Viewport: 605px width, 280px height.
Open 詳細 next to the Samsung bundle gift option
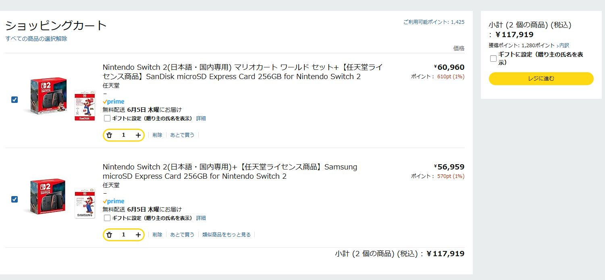point(201,218)
